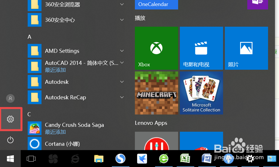Click the dark fan-shaped taskbar icon
Viewport: 279px width, 167px height.
53,158
